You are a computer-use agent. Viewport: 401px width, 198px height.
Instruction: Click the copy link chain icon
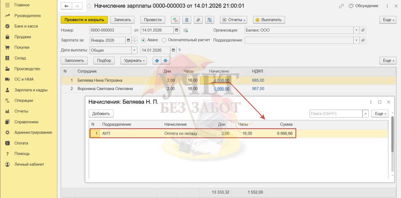341,6
